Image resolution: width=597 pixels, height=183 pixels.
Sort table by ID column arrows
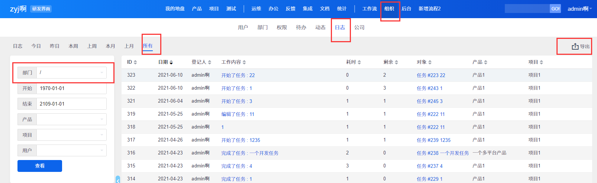tap(135, 62)
